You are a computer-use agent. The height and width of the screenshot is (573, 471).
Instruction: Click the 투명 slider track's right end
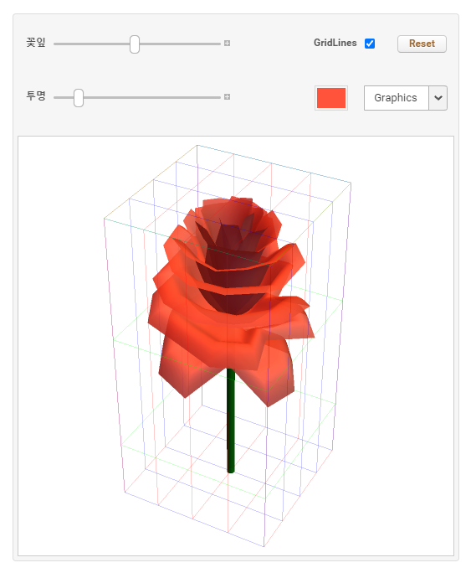click(218, 97)
